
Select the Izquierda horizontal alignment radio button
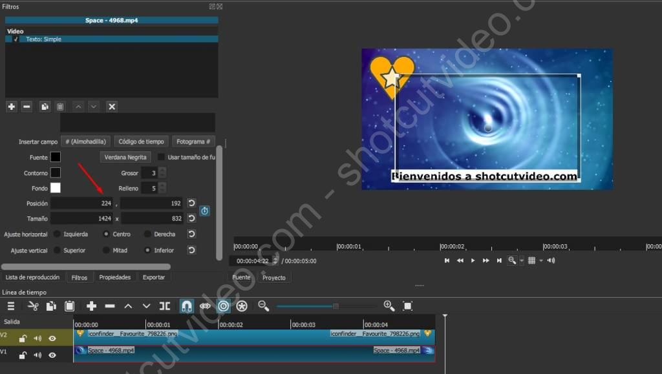[58, 234]
